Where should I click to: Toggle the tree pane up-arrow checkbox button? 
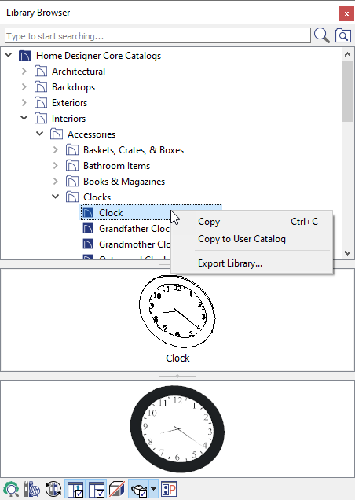(x=75, y=489)
